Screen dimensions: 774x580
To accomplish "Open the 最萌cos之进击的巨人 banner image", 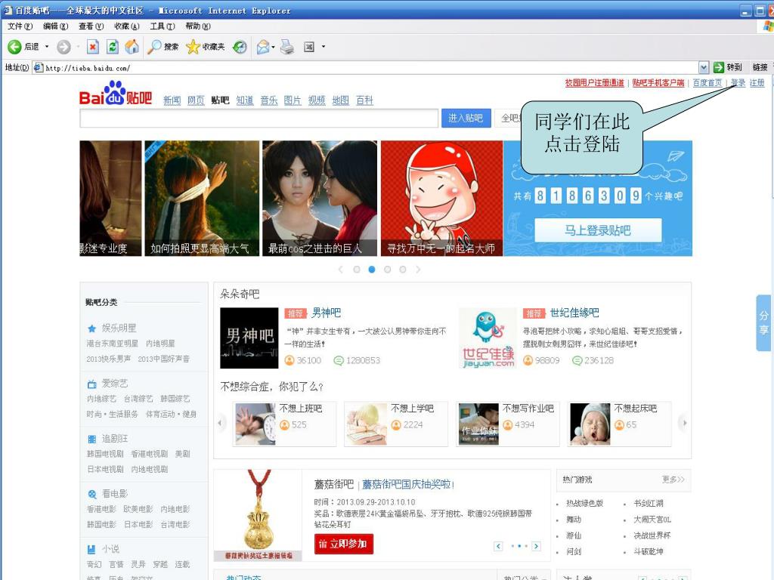I will (x=320, y=199).
